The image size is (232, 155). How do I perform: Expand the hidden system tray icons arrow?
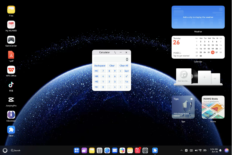point(182,150)
